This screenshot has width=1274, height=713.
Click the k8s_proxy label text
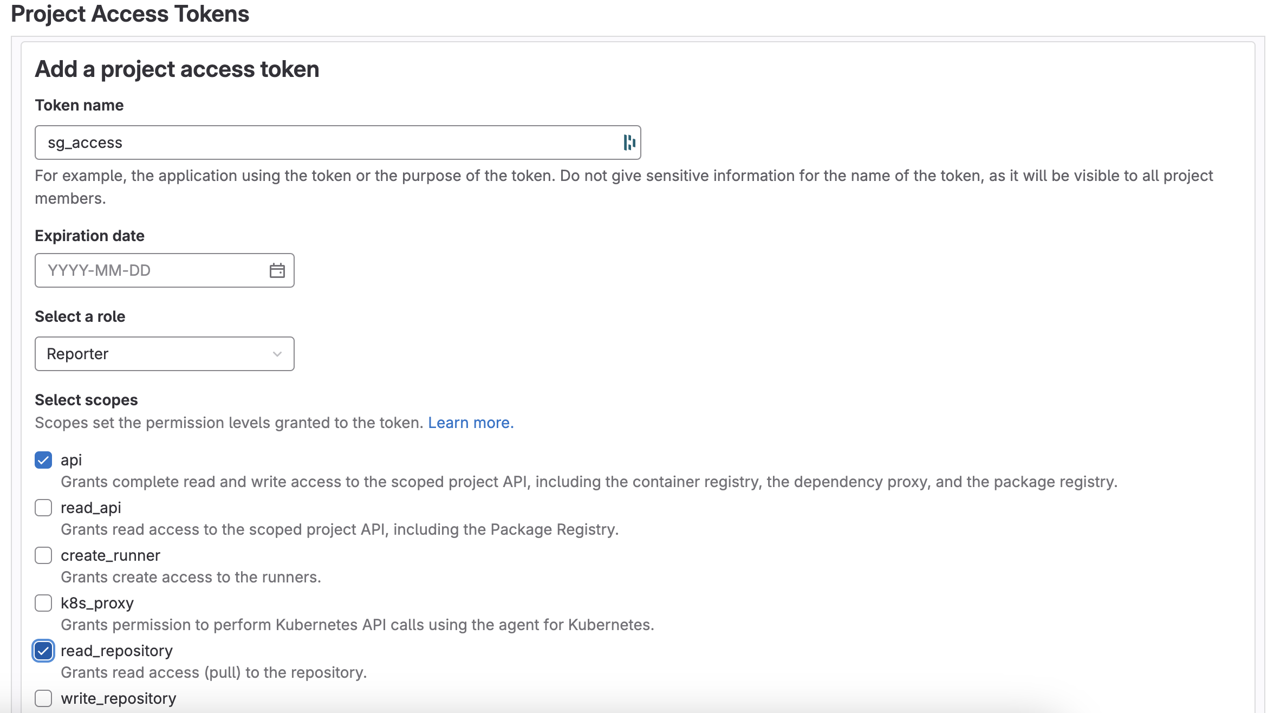tap(97, 603)
